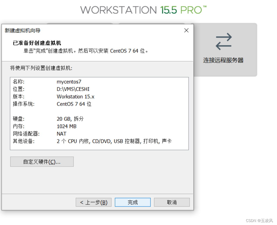Select the OS value CentOS 7 64 位
Screen dimensions: 277x225
pos(74,104)
